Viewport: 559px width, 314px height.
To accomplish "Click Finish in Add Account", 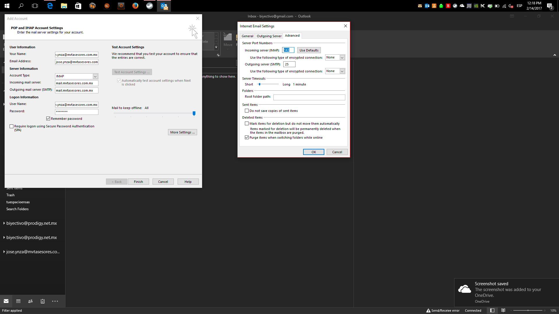I will tap(138, 182).
